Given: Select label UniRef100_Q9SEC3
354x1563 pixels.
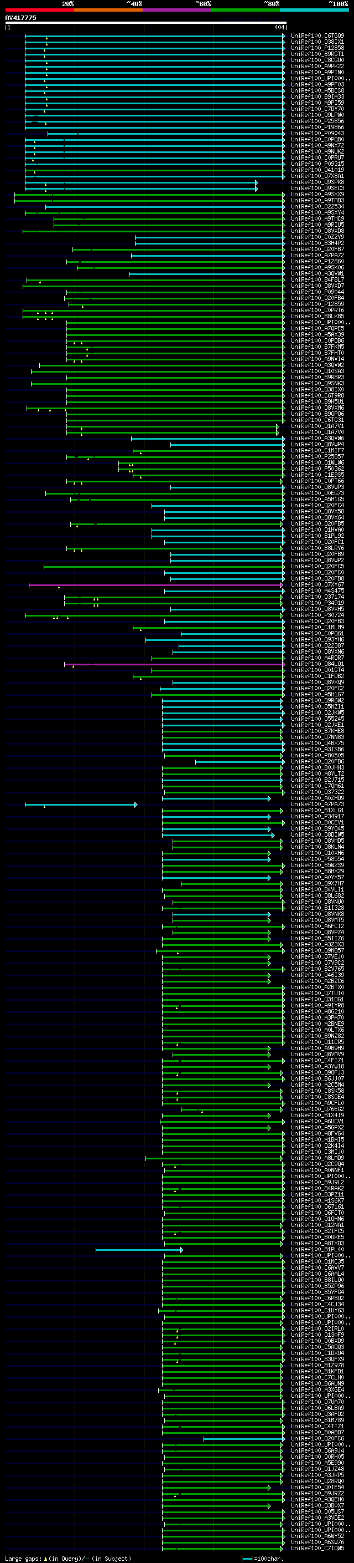Looking at the screenshot, I should pyautogui.click(x=317, y=188).
